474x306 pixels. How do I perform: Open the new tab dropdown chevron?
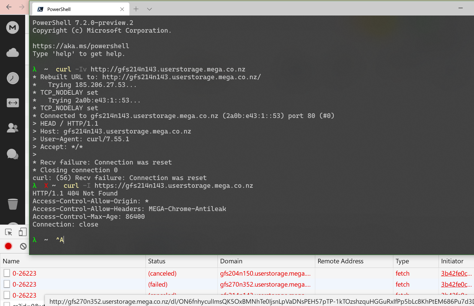149,9
